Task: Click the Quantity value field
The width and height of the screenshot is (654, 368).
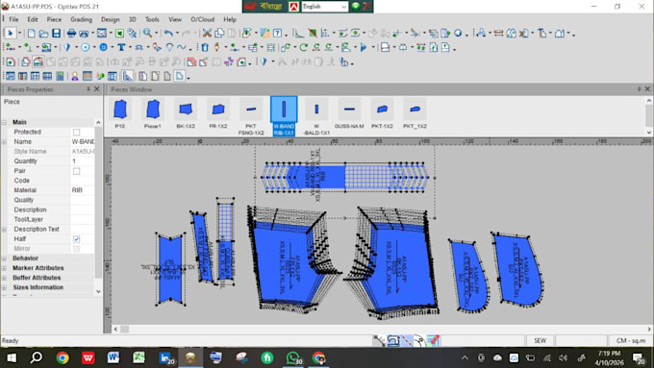Action: pyautogui.click(x=82, y=161)
